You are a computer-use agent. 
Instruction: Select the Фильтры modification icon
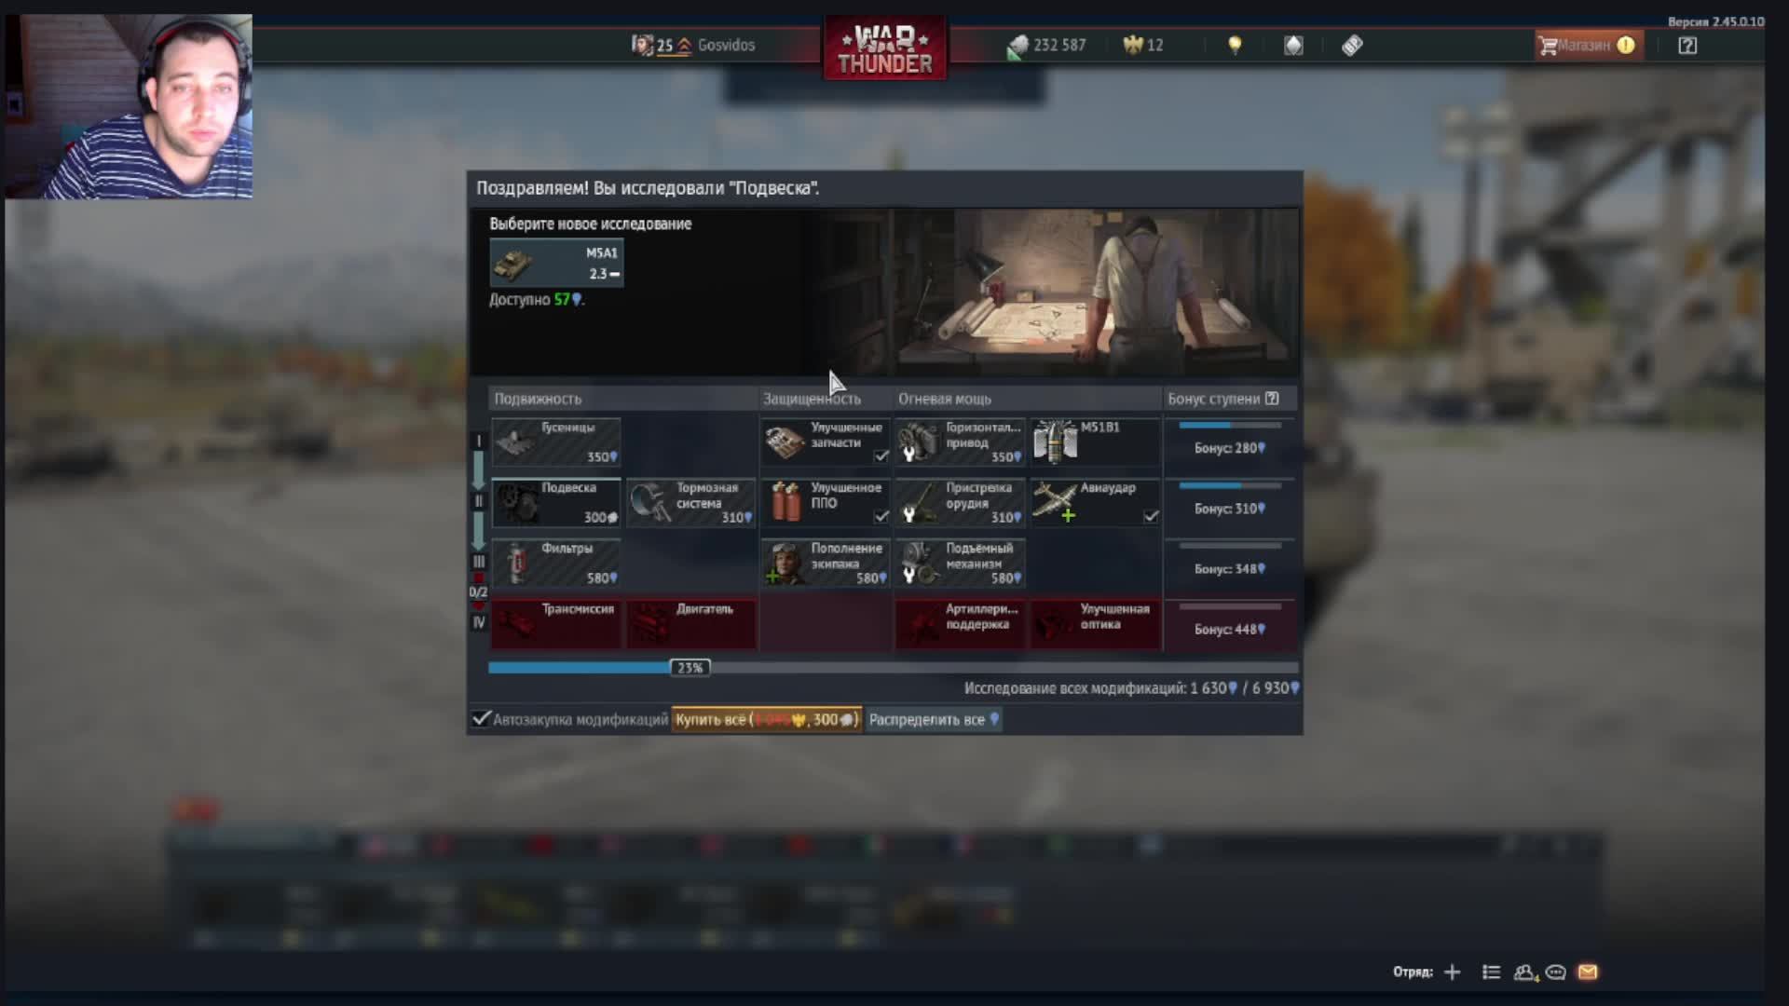point(518,564)
